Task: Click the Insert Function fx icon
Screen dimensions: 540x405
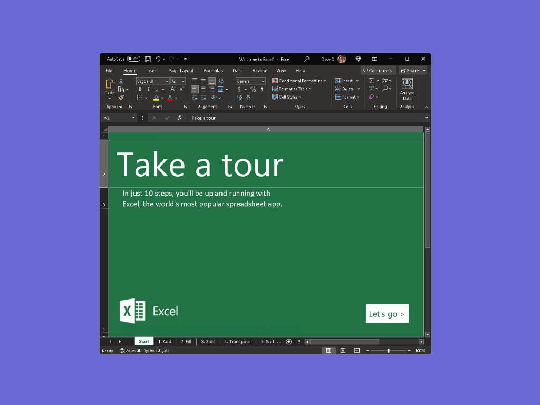Action: pyautogui.click(x=180, y=118)
